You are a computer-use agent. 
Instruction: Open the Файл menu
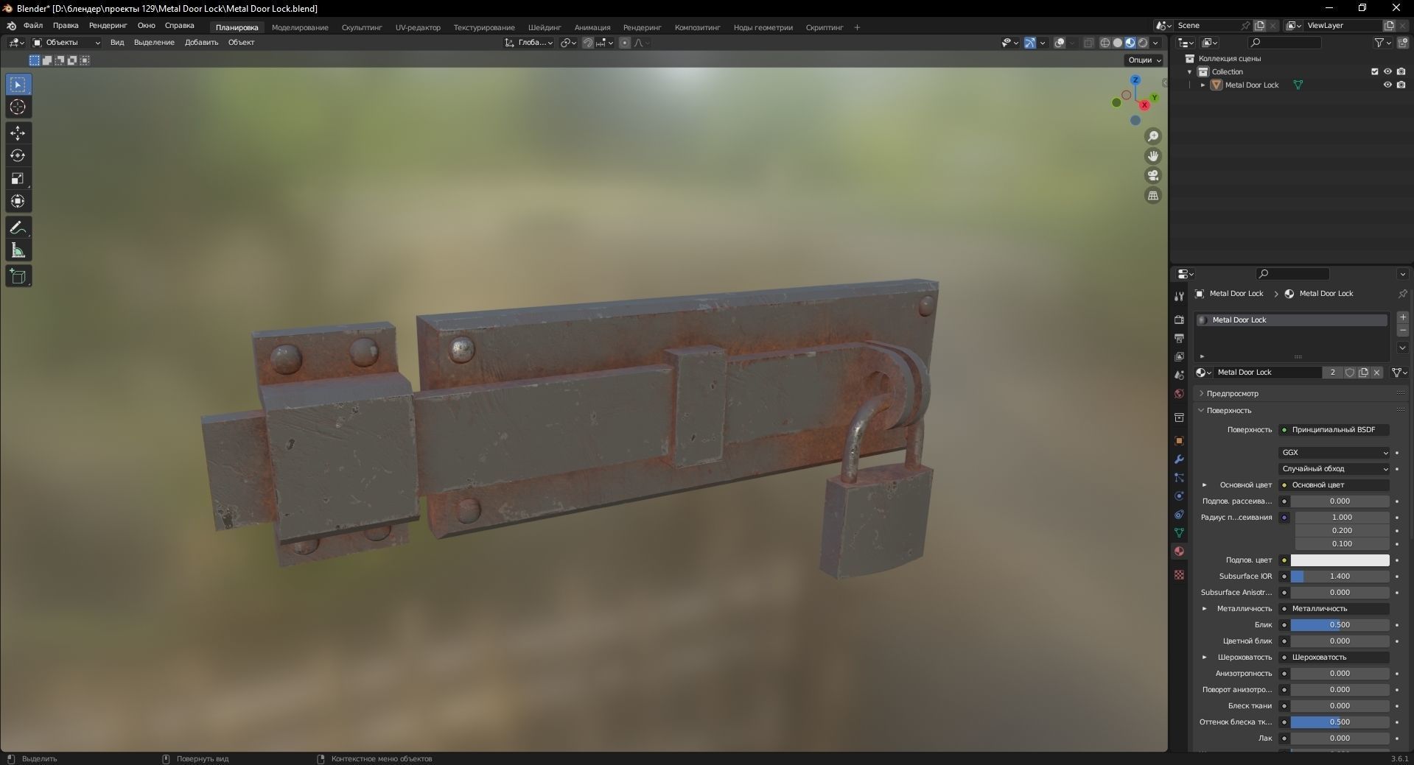33,25
